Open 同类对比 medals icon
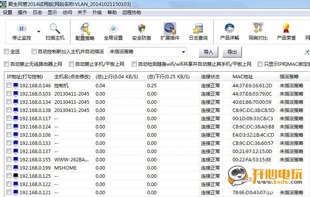310x197 pixels. tap(258, 28)
